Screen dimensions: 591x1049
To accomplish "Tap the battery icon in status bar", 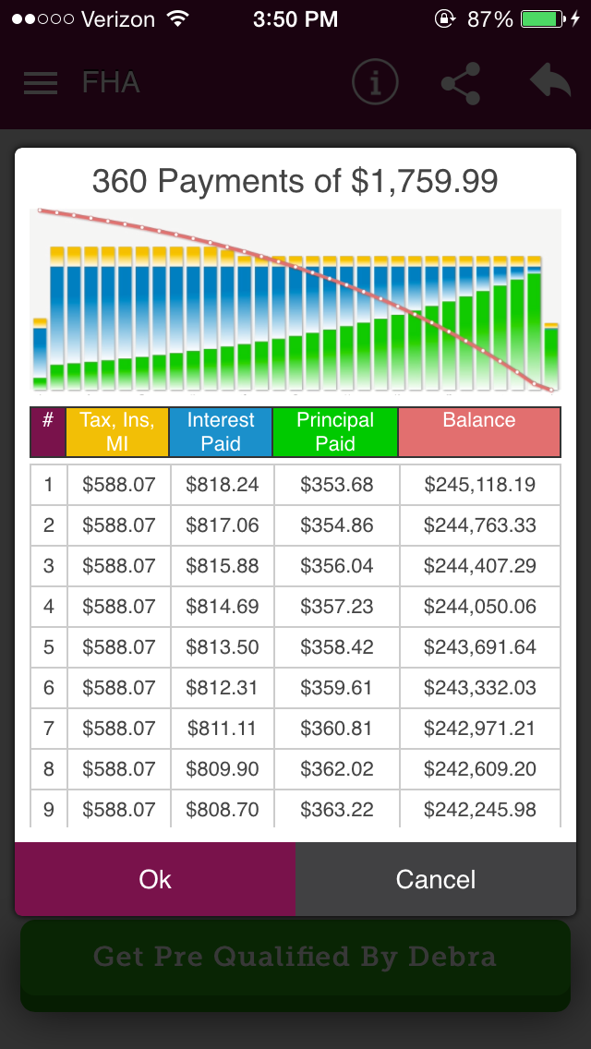I will pos(545,18).
